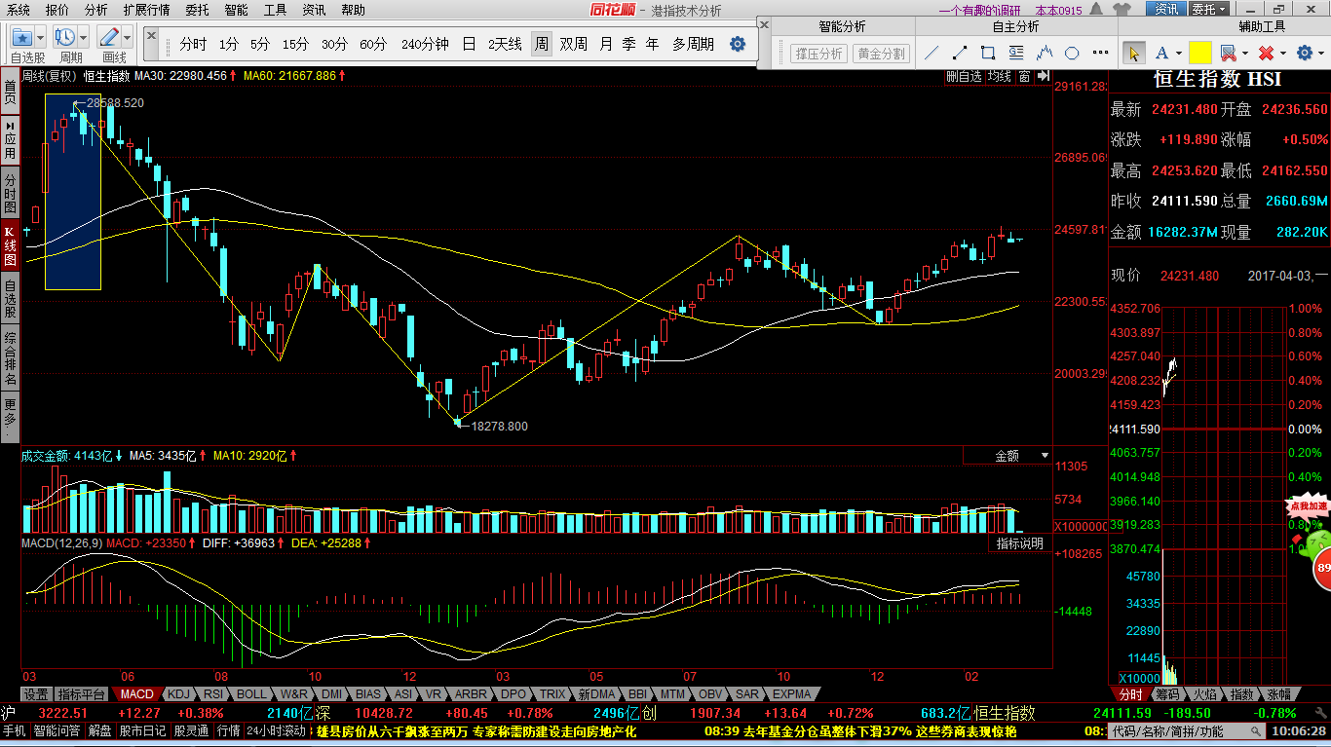This screenshot has height=747, width=1331.
Task: Open the 委托 dropdown button
Action: point(1208,9)
